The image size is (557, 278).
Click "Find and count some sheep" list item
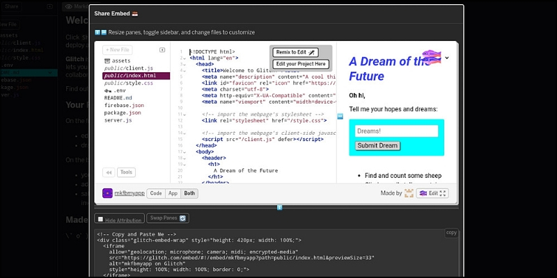(403, 176)
